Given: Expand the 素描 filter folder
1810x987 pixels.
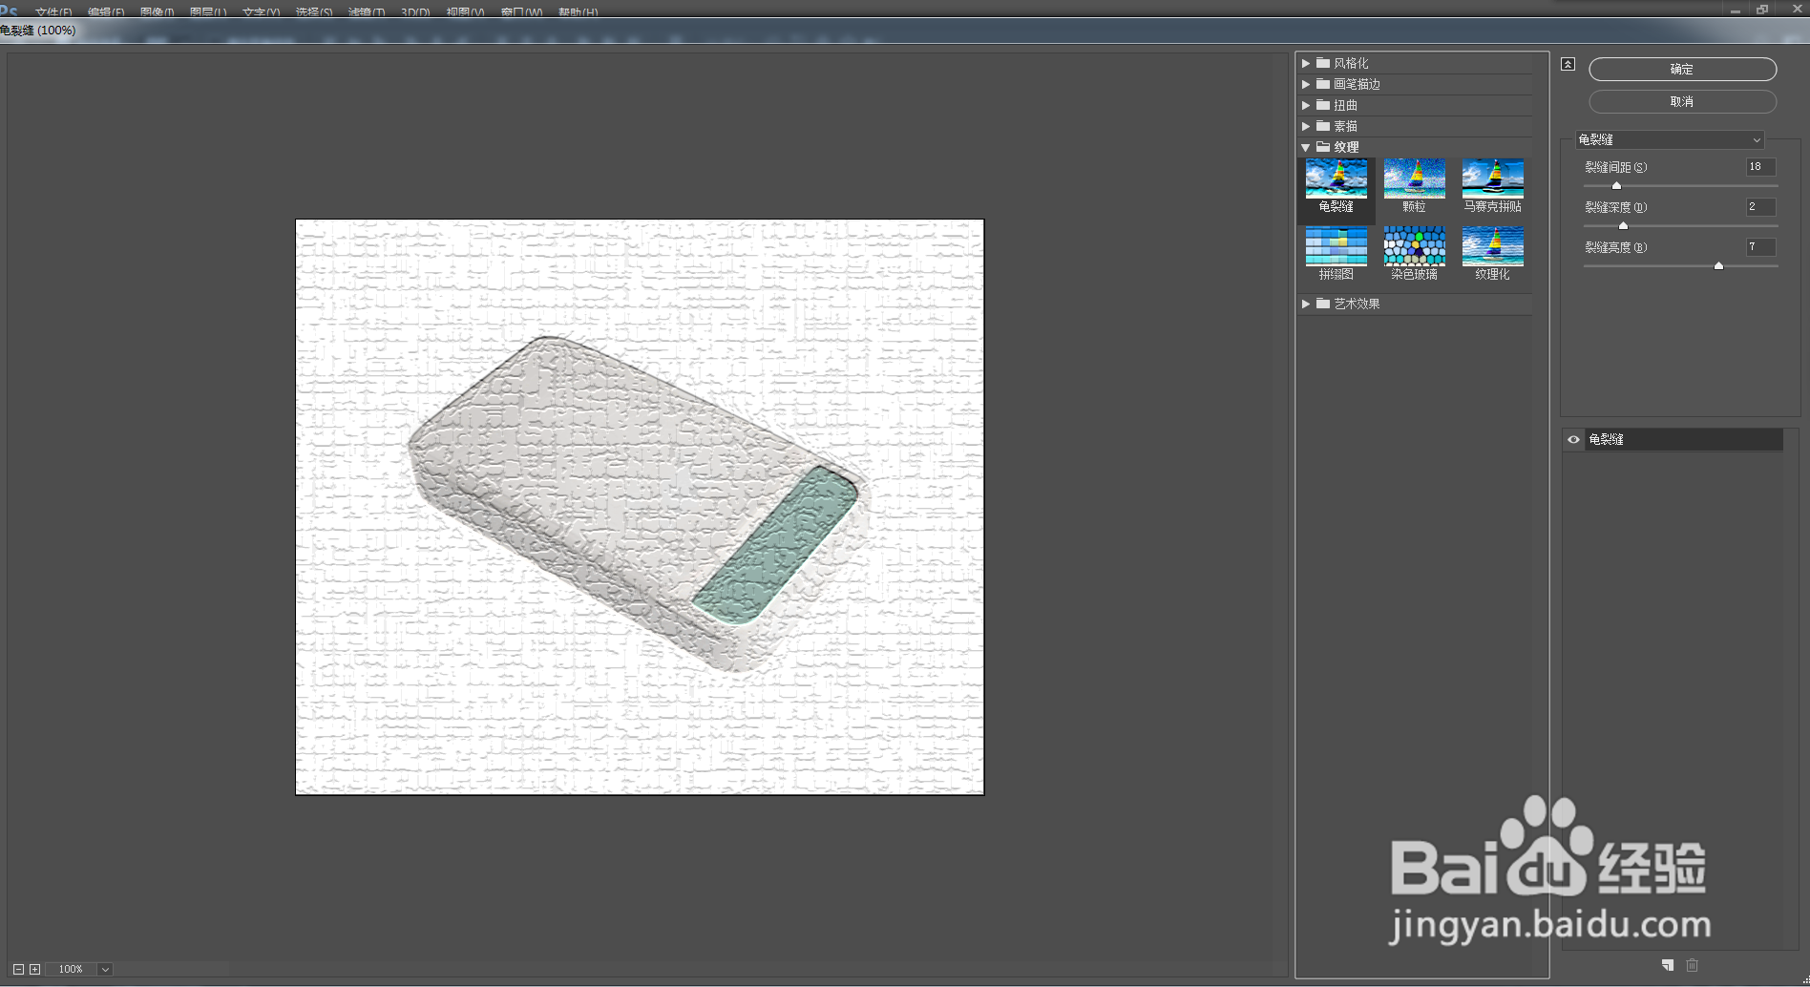Looking at the screenshot, I should 1306,126.
